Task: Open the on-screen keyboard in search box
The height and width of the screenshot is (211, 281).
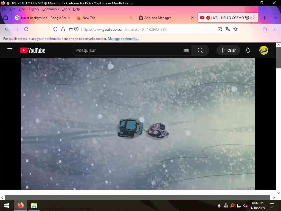Action: coord(186,51)
